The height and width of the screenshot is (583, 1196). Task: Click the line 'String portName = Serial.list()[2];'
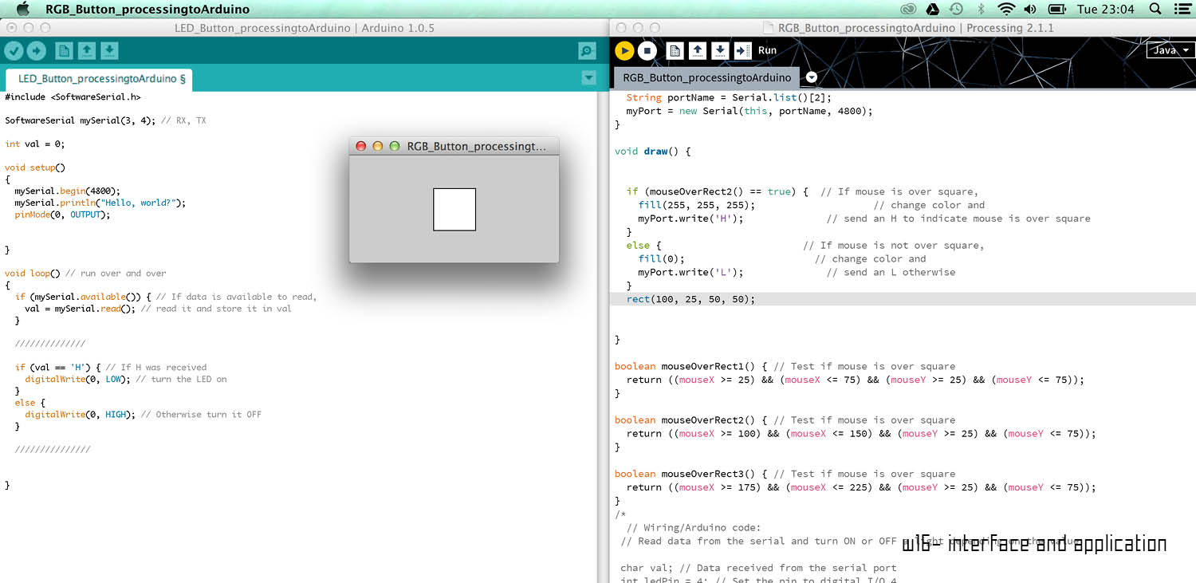pos(729,97)
